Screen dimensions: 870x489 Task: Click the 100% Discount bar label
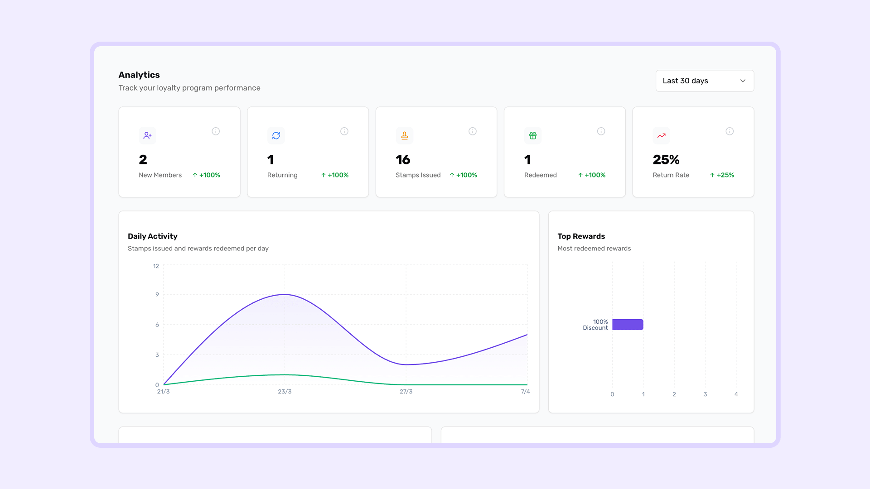(595, 325)
